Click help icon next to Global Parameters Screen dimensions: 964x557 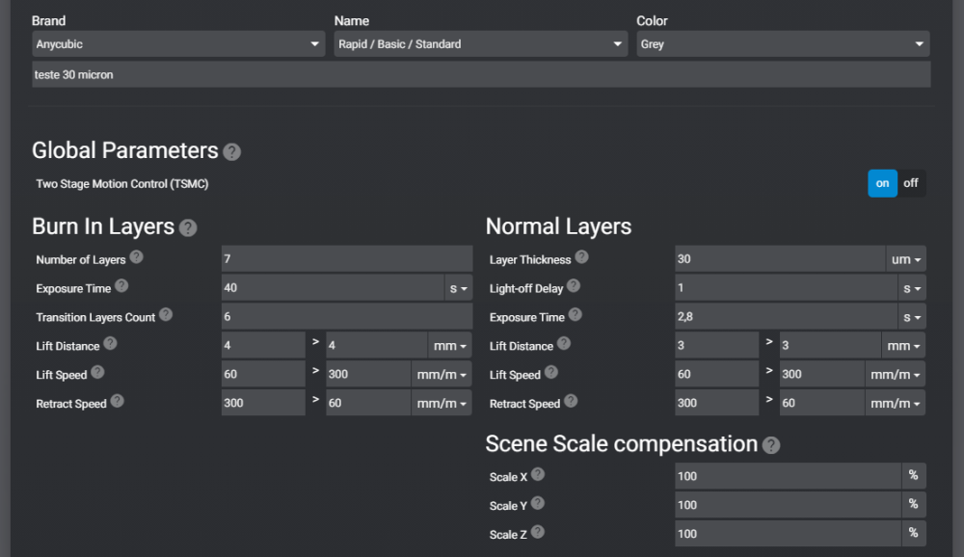231,152
